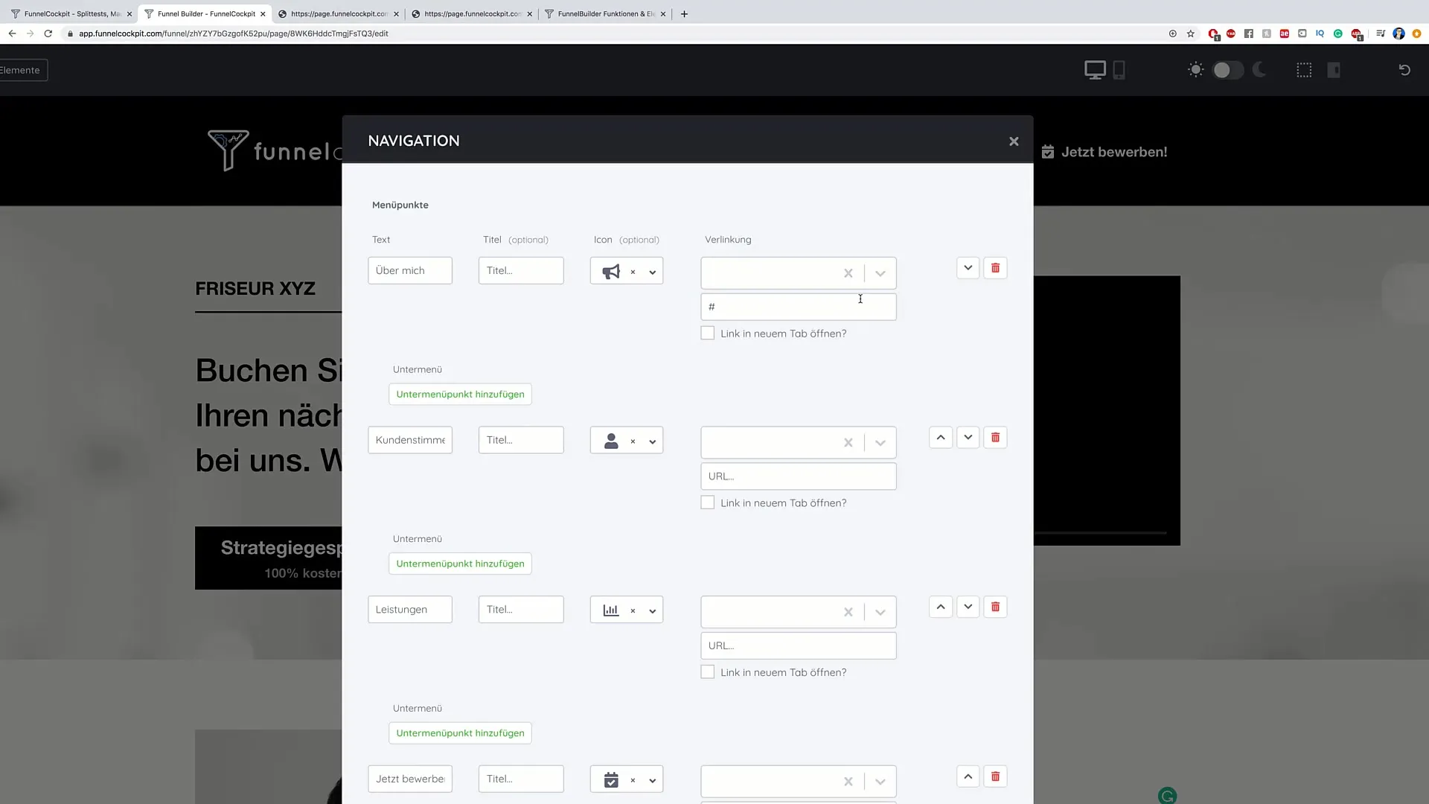Click the dashed outline grid icon
Image resolution: width=1429 pixels, height=804 pixels.
[1304, 70]
